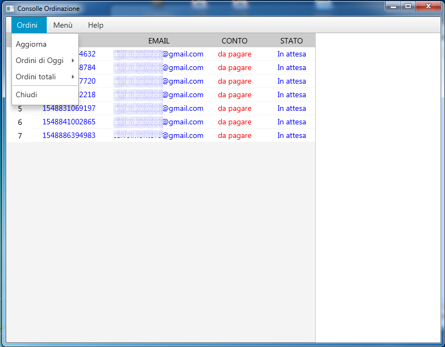Open the Help menu
Viewport: 445px width, 347px height.
coord(96,25)
